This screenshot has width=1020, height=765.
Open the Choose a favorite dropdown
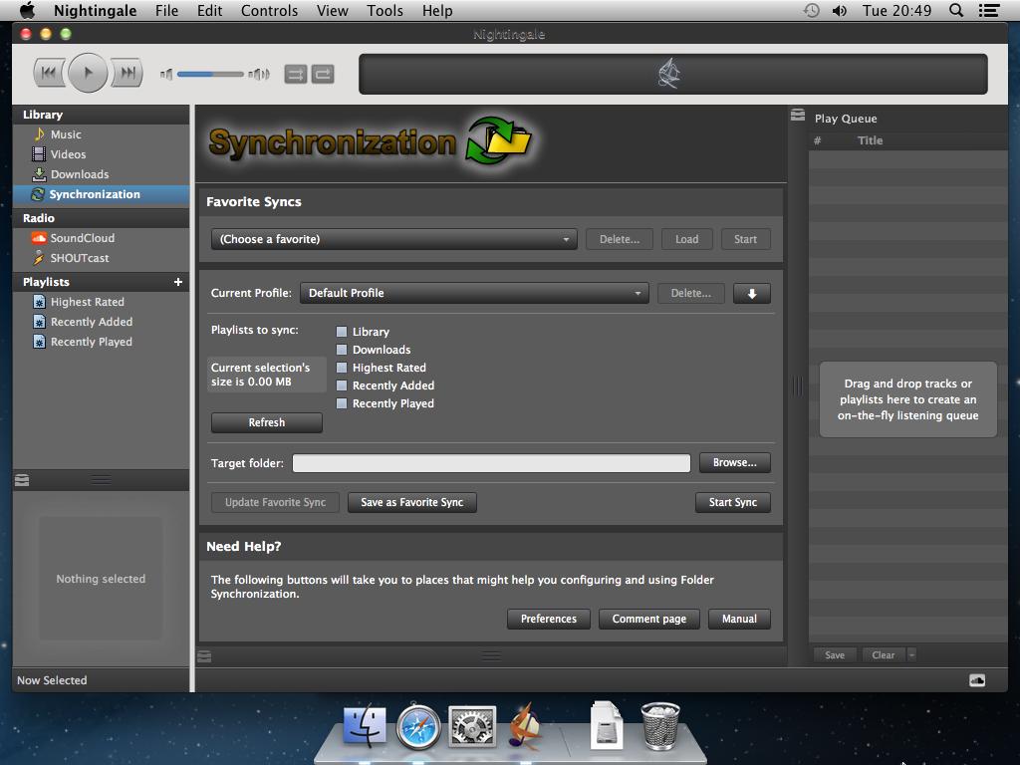click(393, 239)
